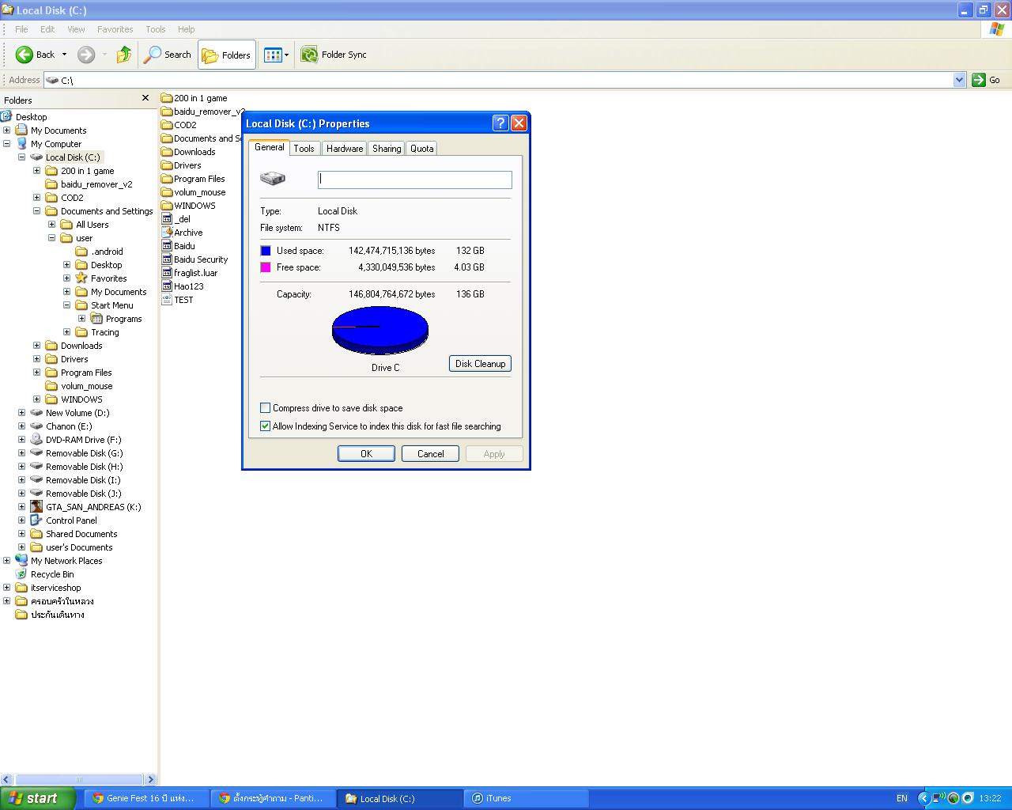This screenshot has height=810, width=1012.
Task: Launch Folder Sync from toolbar
Action: click(334, 55)
